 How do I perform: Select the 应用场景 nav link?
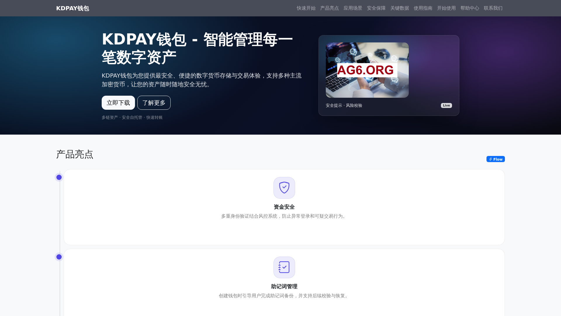(353, 8)
